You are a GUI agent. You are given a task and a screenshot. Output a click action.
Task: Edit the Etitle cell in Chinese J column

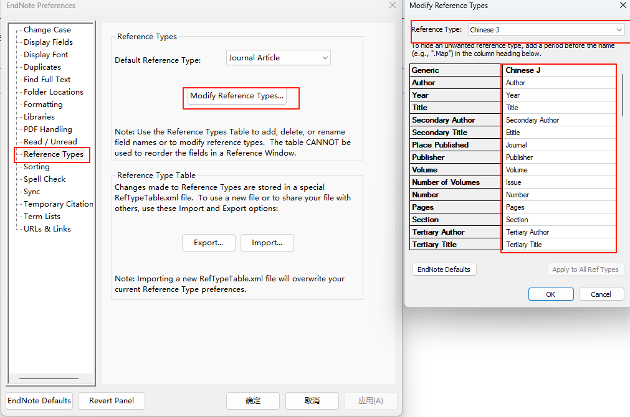[560, 133]
